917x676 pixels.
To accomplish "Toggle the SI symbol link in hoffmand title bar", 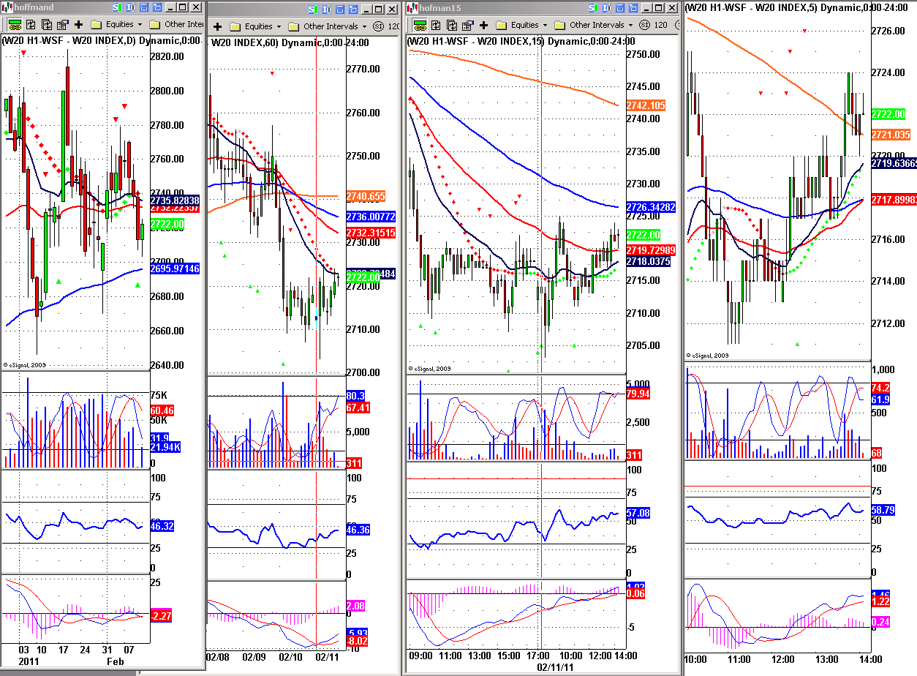I will [x=118, y=7].
